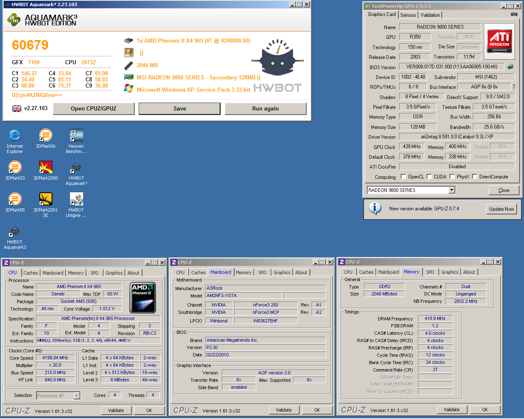Click the Manufacturer ASRock value
Screen dimensions: 524x419
tap(266, 288)
